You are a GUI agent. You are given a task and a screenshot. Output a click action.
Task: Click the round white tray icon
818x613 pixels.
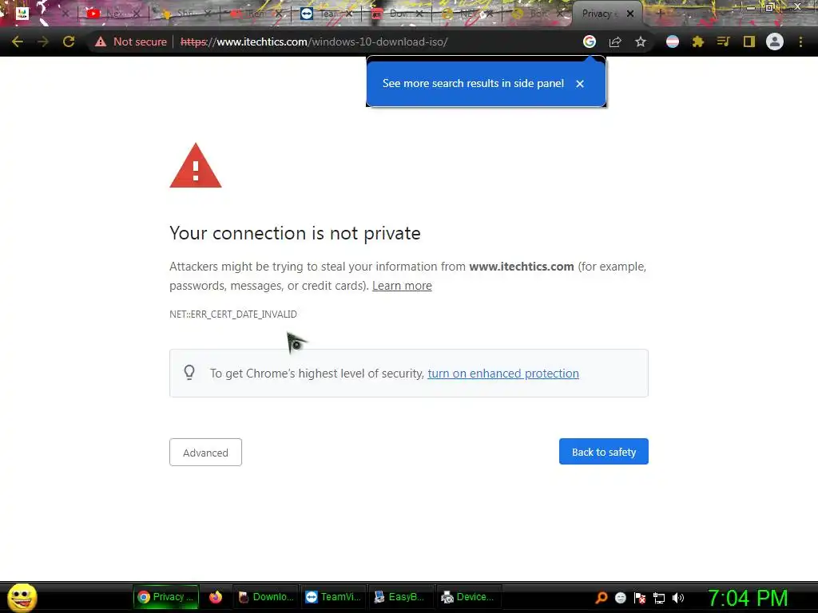[620, 598]
